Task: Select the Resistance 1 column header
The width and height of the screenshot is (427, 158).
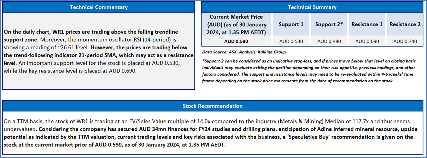Action: point(367,24)
